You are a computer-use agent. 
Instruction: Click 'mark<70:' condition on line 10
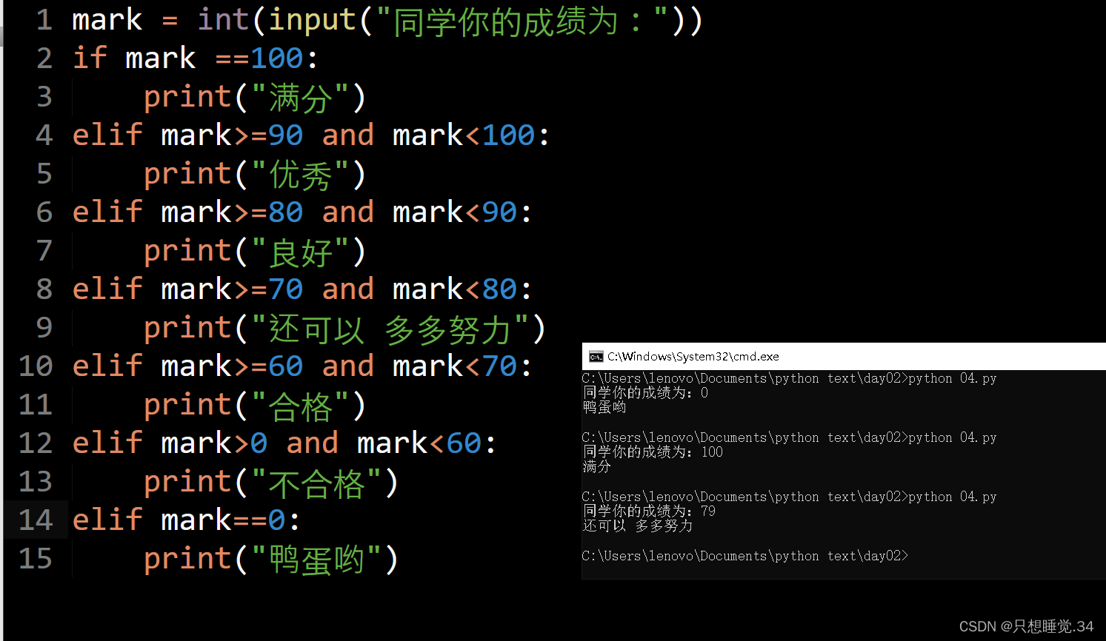pos(462,366)
